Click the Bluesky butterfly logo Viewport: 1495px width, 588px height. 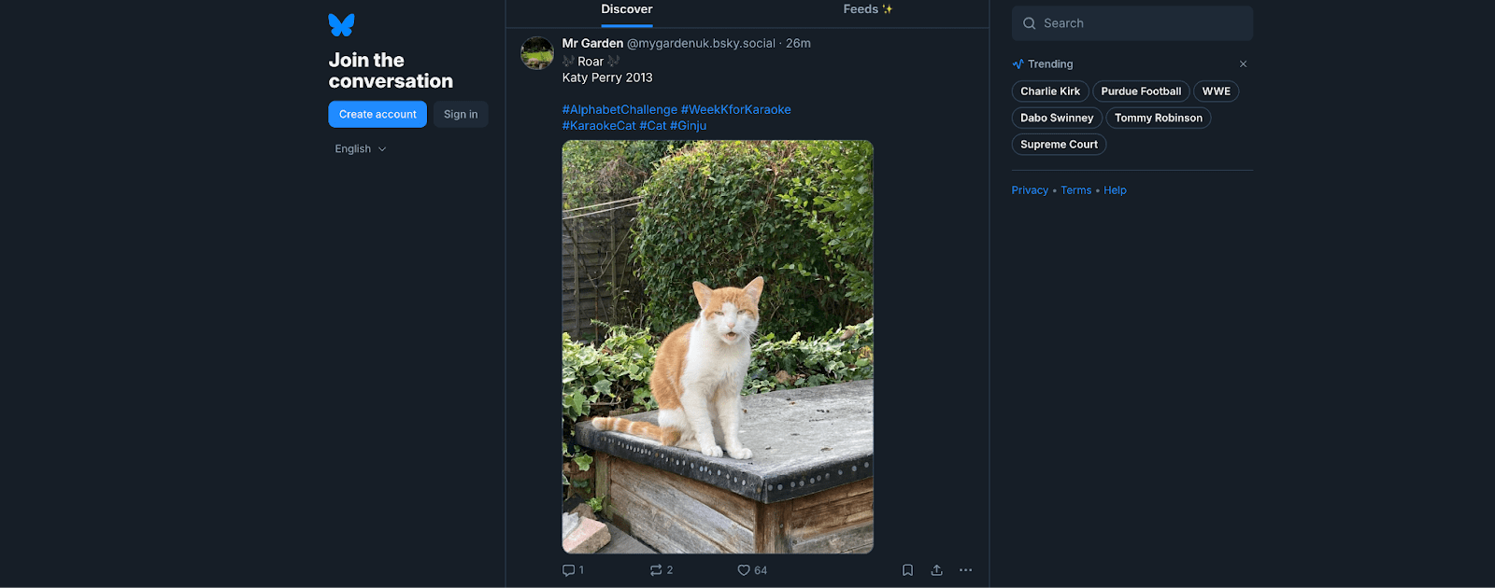[x=341, y=24]
